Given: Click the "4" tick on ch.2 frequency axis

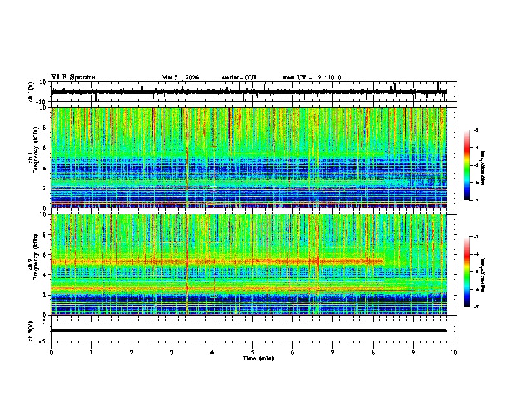Looking at the screenshot, I should [45, 275].
